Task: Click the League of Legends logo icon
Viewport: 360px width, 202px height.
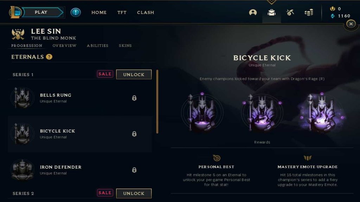Action: pos(15,12)
